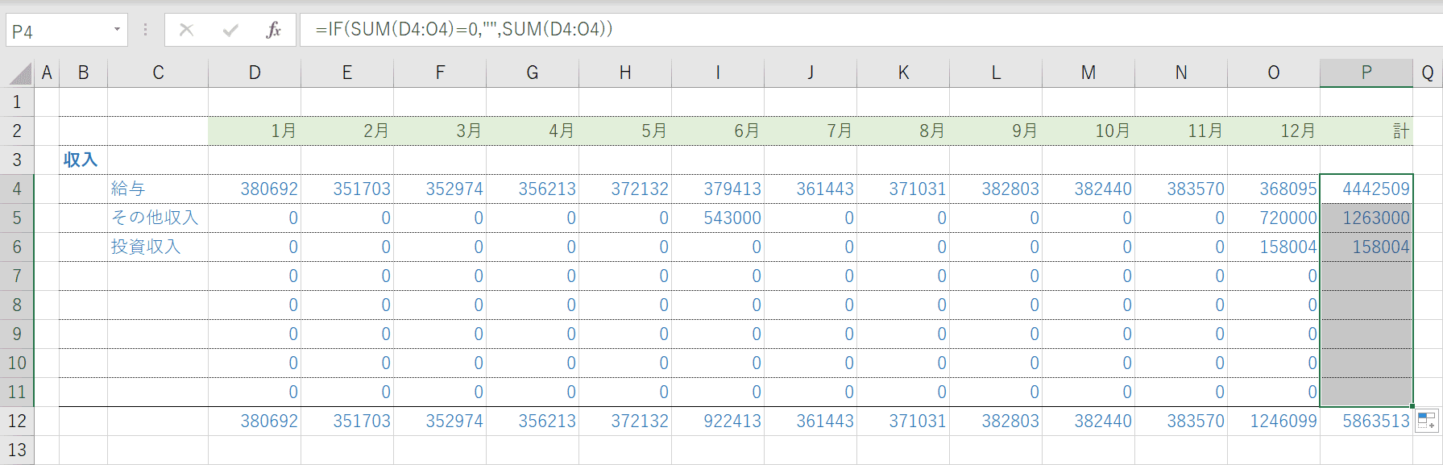This screenshot has height=465, width=1443.
Task: Click the Insert Function fx icon
Action: [274, 31]
